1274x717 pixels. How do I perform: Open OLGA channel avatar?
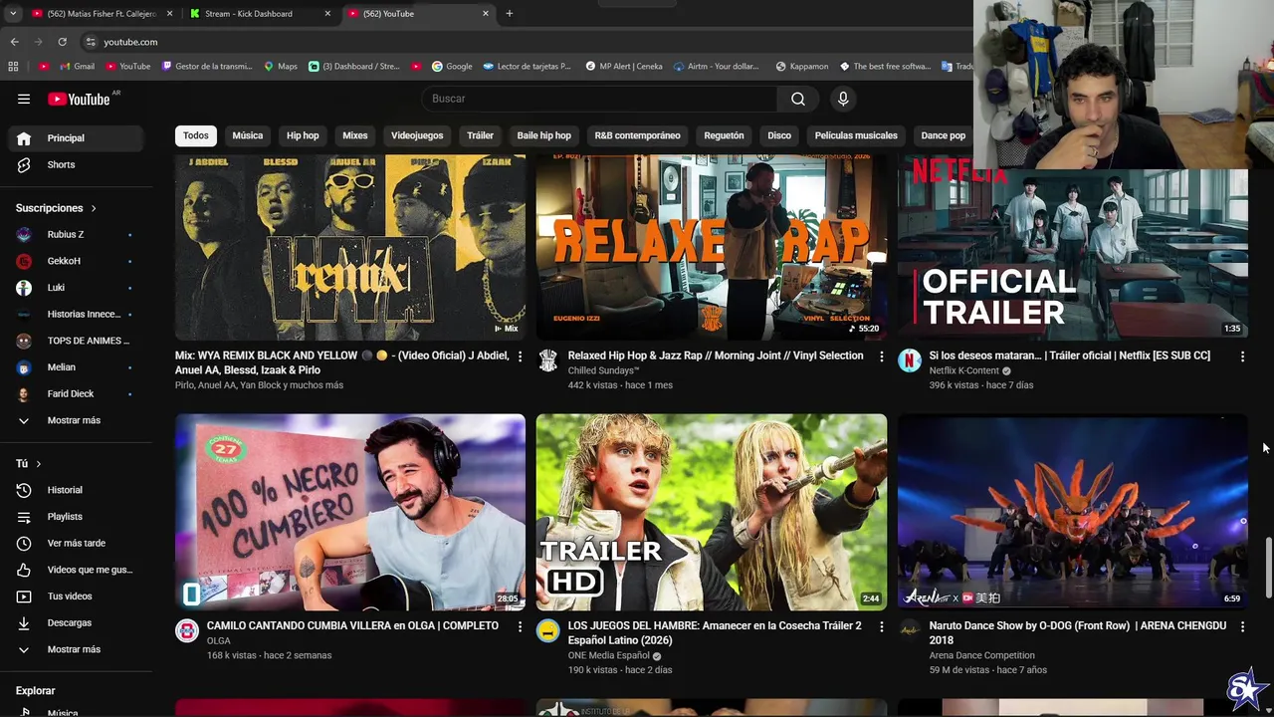coord(187,630)
